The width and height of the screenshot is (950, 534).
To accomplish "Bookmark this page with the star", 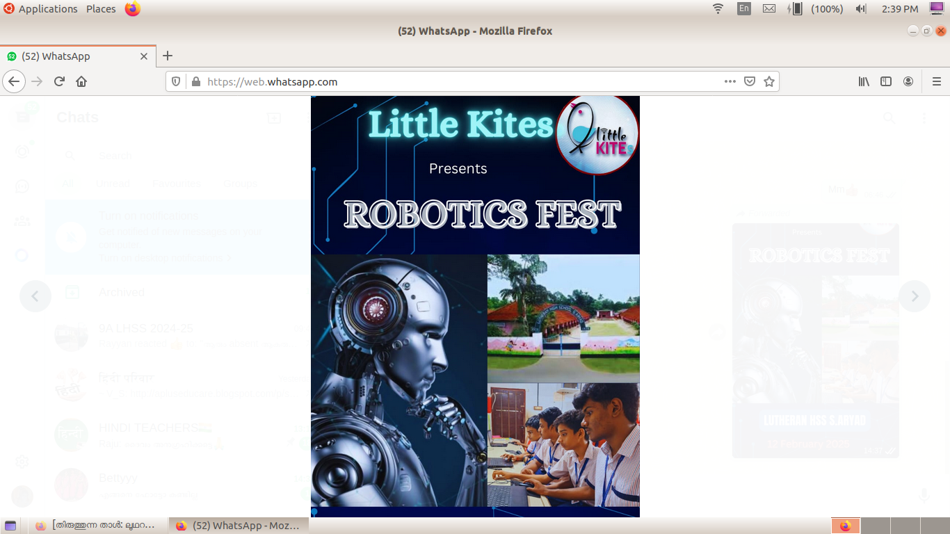I will coord(769,81).
